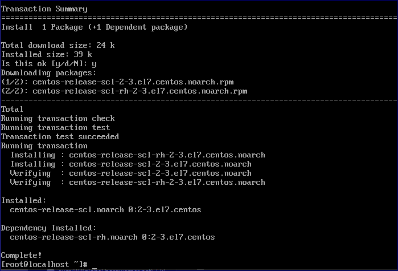The image size is (398, 271).
Task: Click the 'Installing : centos-release-scl-rh' line
Action: [138, 155]
